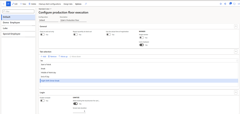The width and height of the screenshot is (240, 114).
Task: Open page in new window icon
Action: [x=239, y=4]
